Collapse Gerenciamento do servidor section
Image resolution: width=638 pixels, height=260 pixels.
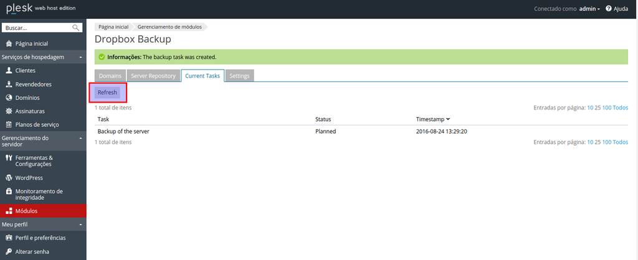tap(80, 138)
